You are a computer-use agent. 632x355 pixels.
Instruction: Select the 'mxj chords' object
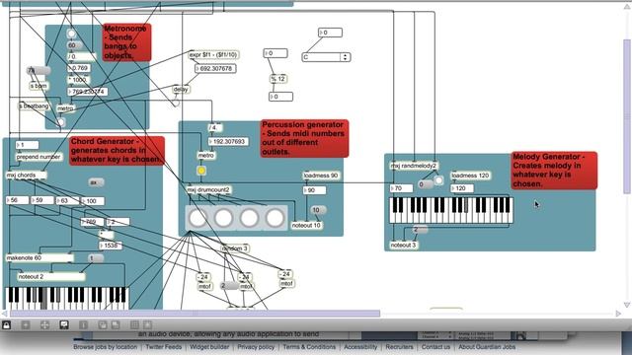(26, 176)
